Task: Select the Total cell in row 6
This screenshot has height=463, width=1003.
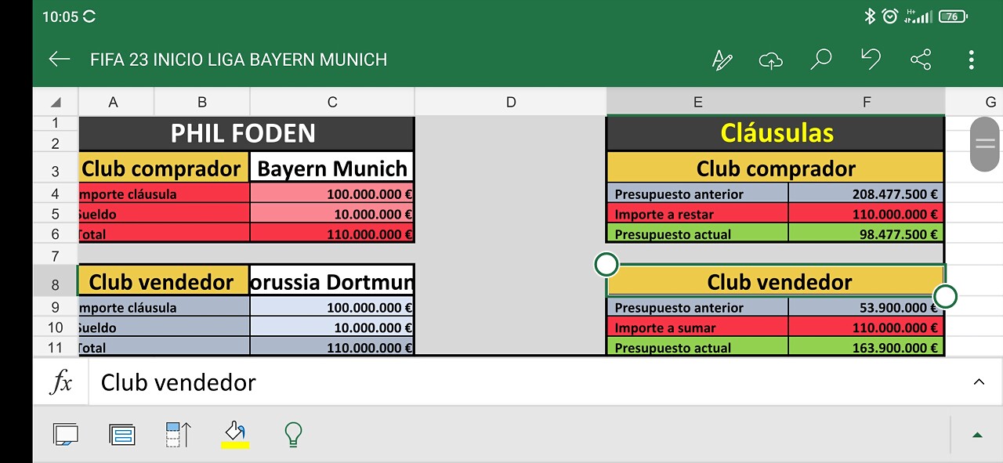Action: point(165,233)
